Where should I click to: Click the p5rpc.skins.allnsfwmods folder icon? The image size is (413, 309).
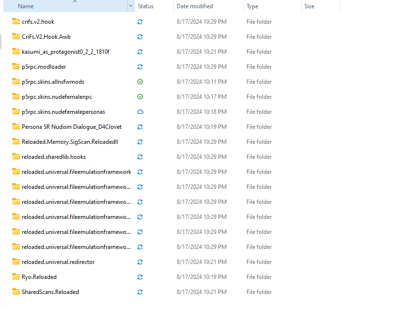(x=16, y=81)
